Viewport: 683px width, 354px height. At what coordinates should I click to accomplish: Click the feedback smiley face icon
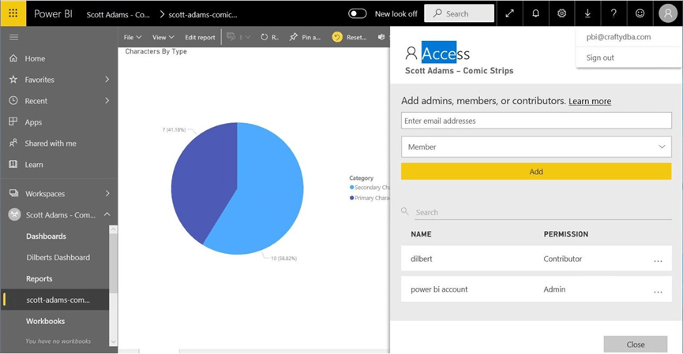click(640, 13)
